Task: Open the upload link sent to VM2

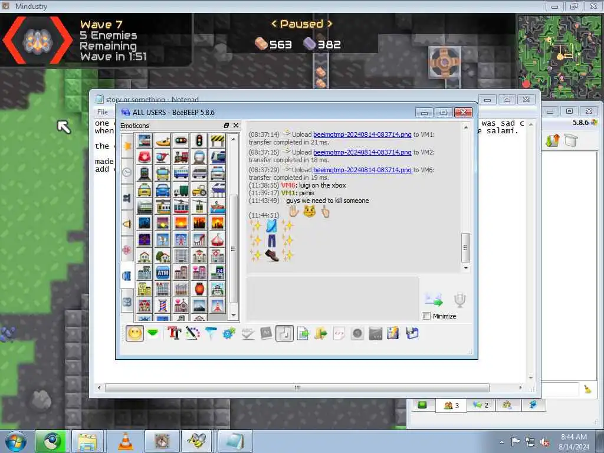Action: 362,152
